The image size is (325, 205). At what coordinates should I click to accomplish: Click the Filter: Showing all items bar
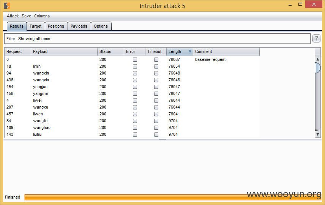pos(157,39)
